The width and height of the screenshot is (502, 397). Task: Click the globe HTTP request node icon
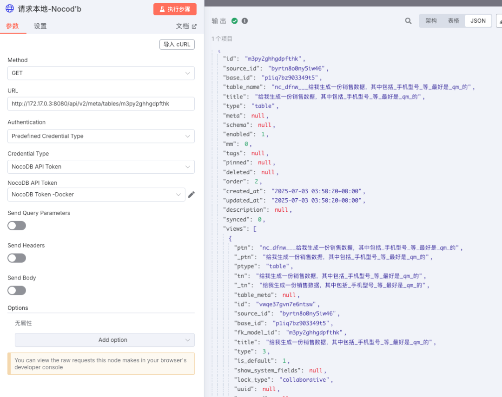click(x=10, y=8)
